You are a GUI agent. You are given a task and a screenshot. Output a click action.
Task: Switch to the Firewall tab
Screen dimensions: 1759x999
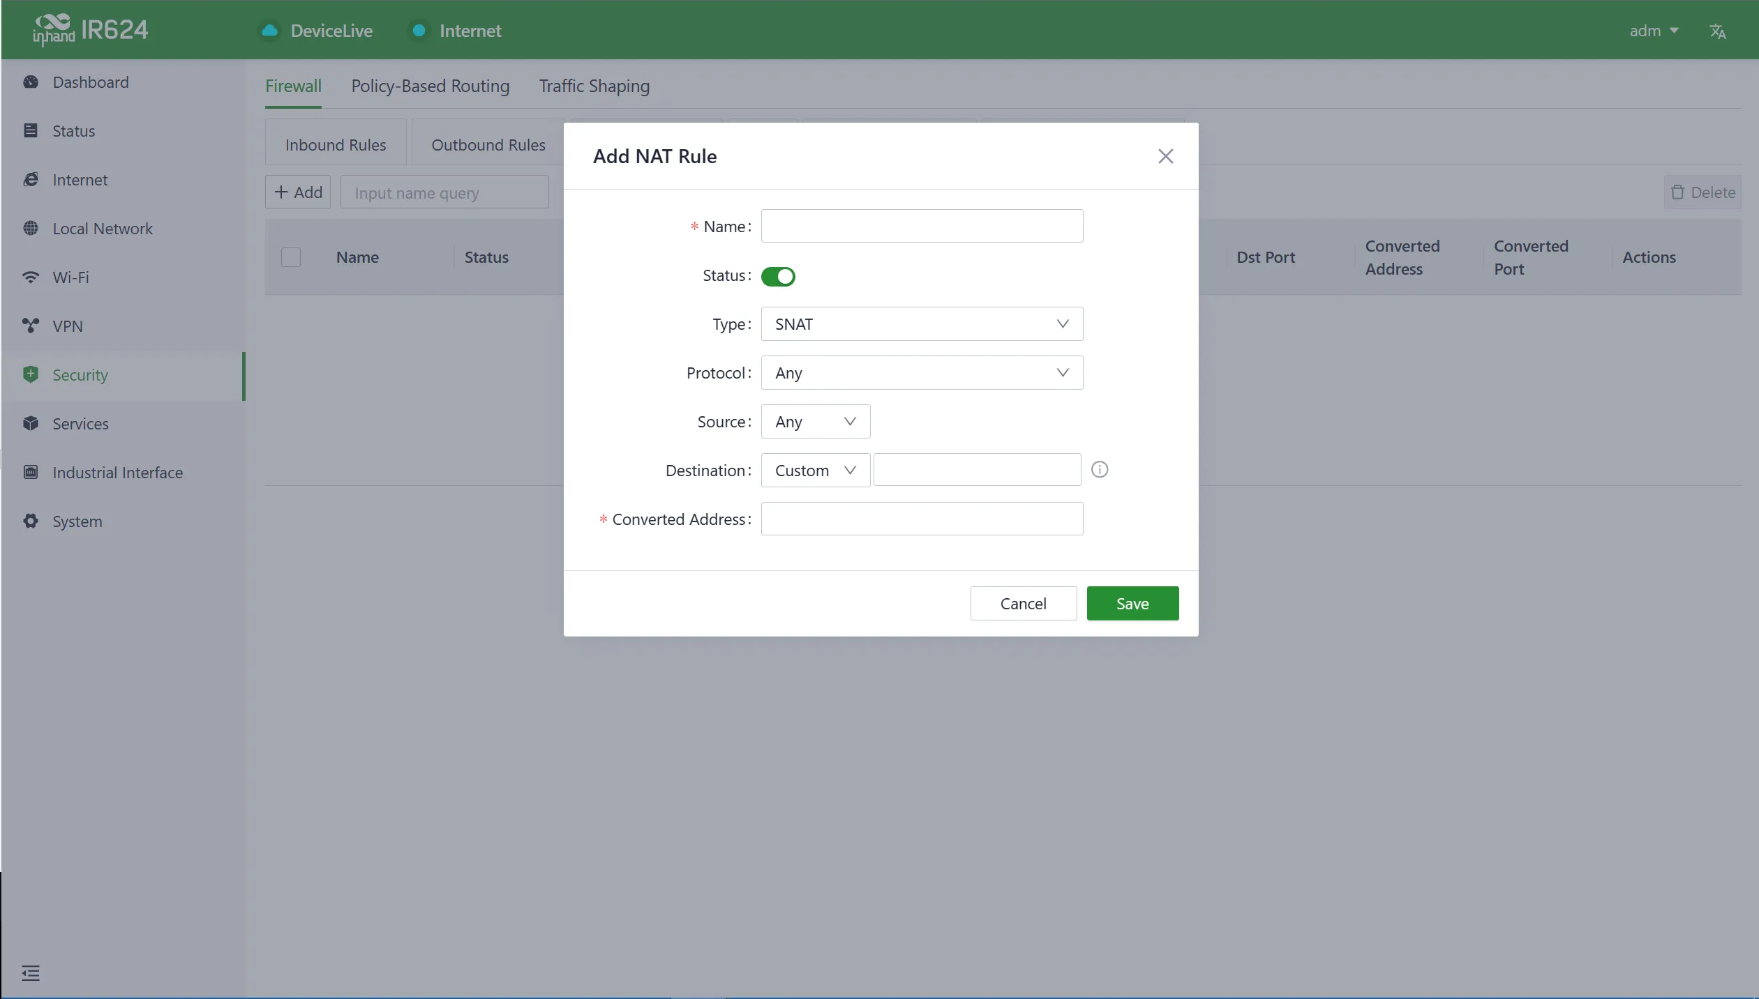point(293,86)
